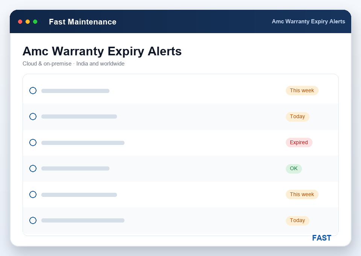This screenshot has width=361, height=256.
Task: Click the Today badge in the second row
Action: tap(297, 116)
